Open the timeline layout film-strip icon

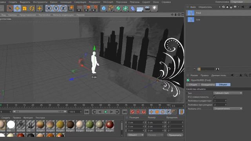point(182,112)
